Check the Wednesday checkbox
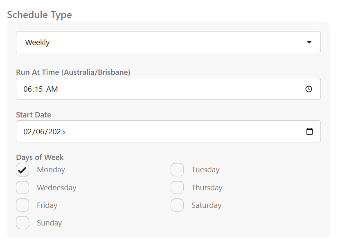338x250 pixels. click(x=22, y=187)
